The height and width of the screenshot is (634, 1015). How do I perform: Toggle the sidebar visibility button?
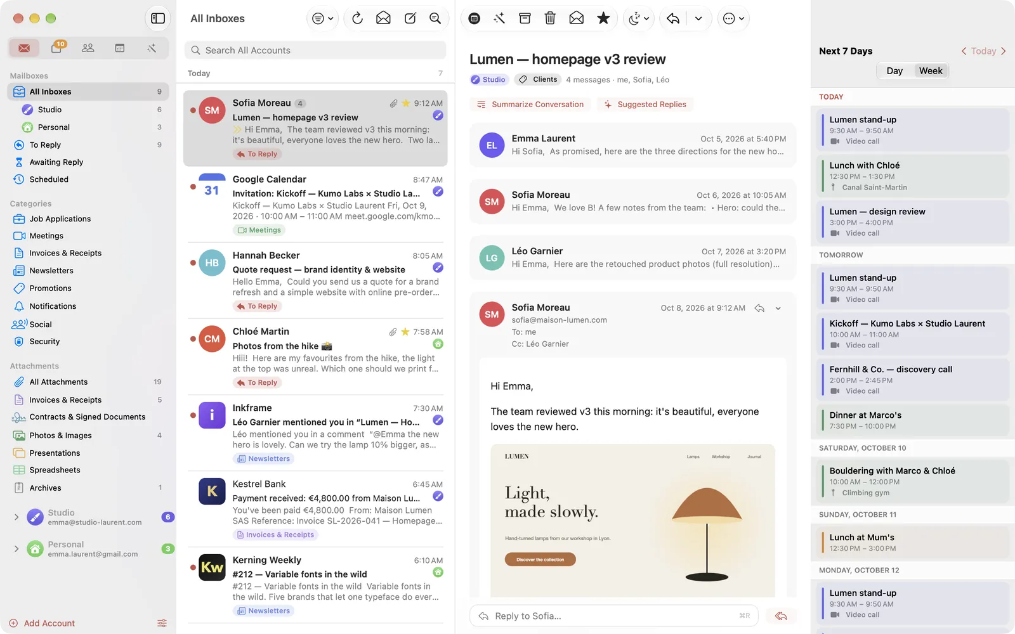pos(158,18)
